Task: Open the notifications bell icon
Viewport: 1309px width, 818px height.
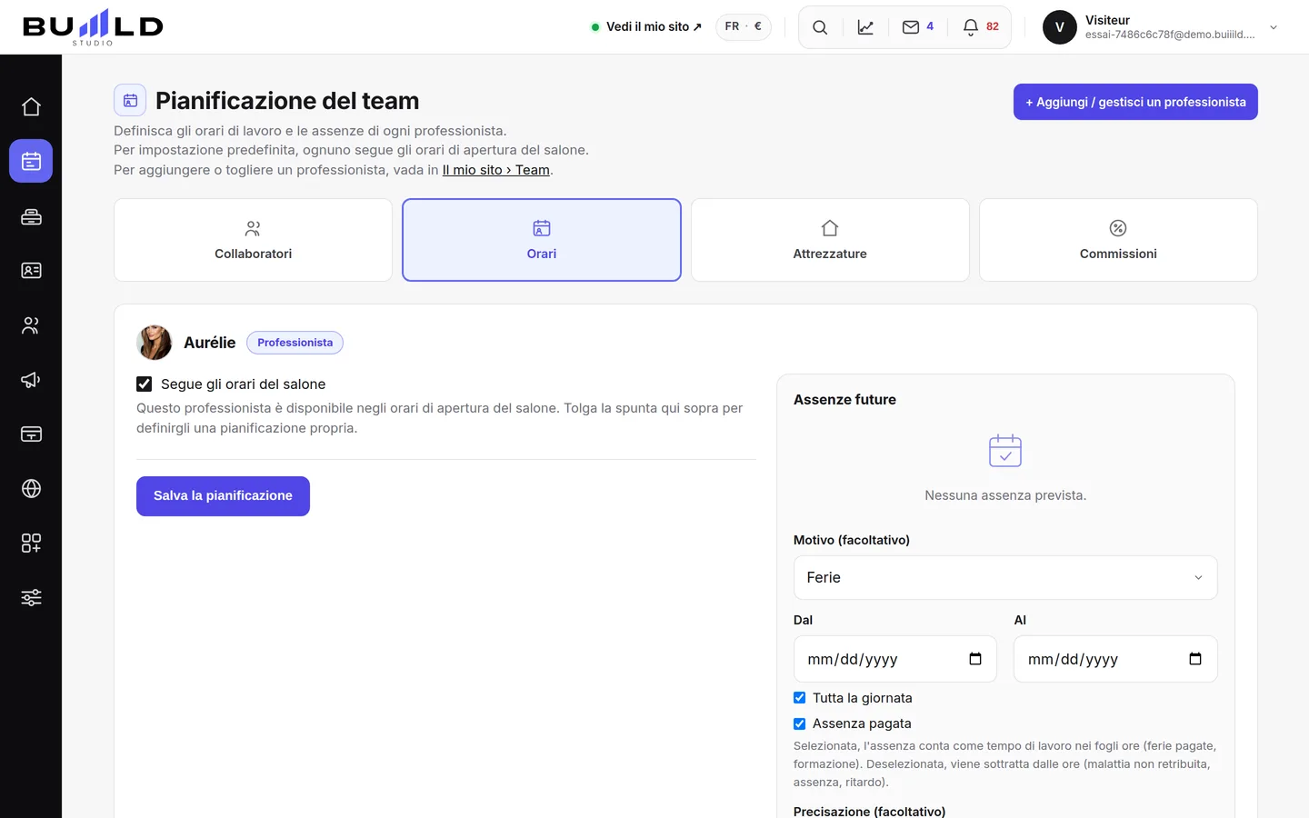Action: tap(971, 27)
